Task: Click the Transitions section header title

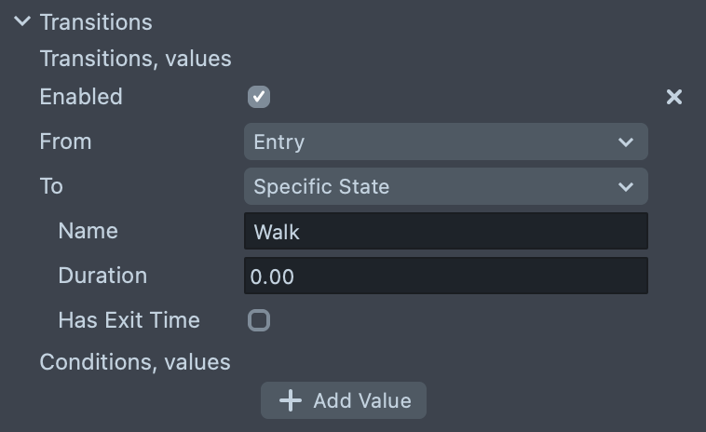Action: [x=96, y=21]
